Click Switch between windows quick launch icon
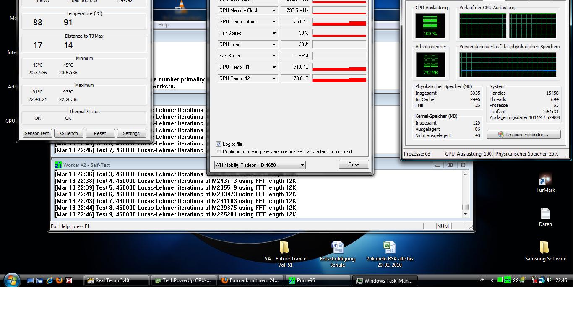This screenshot has width=573, height=322. coord(40,280)
